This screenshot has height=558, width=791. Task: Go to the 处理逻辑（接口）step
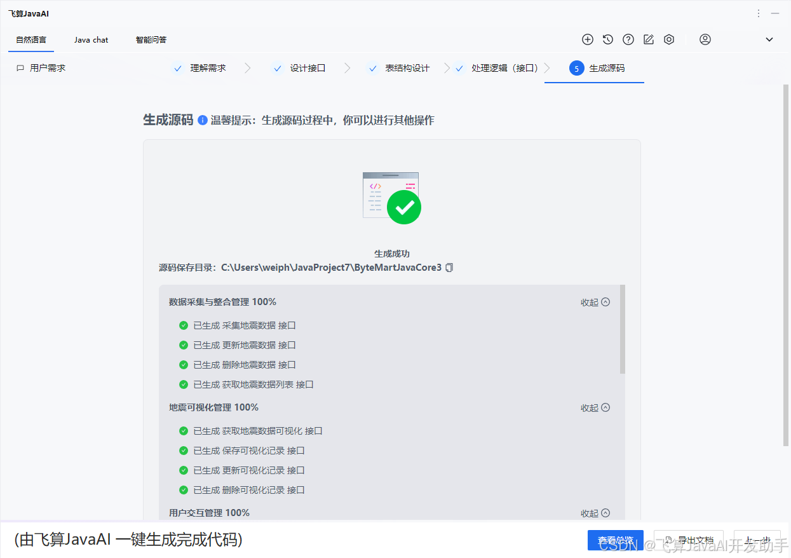click(x=496, y=68)
